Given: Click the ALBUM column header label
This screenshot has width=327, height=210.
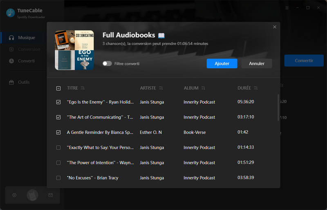Looking at the screenshot, I should pos(191,88).
